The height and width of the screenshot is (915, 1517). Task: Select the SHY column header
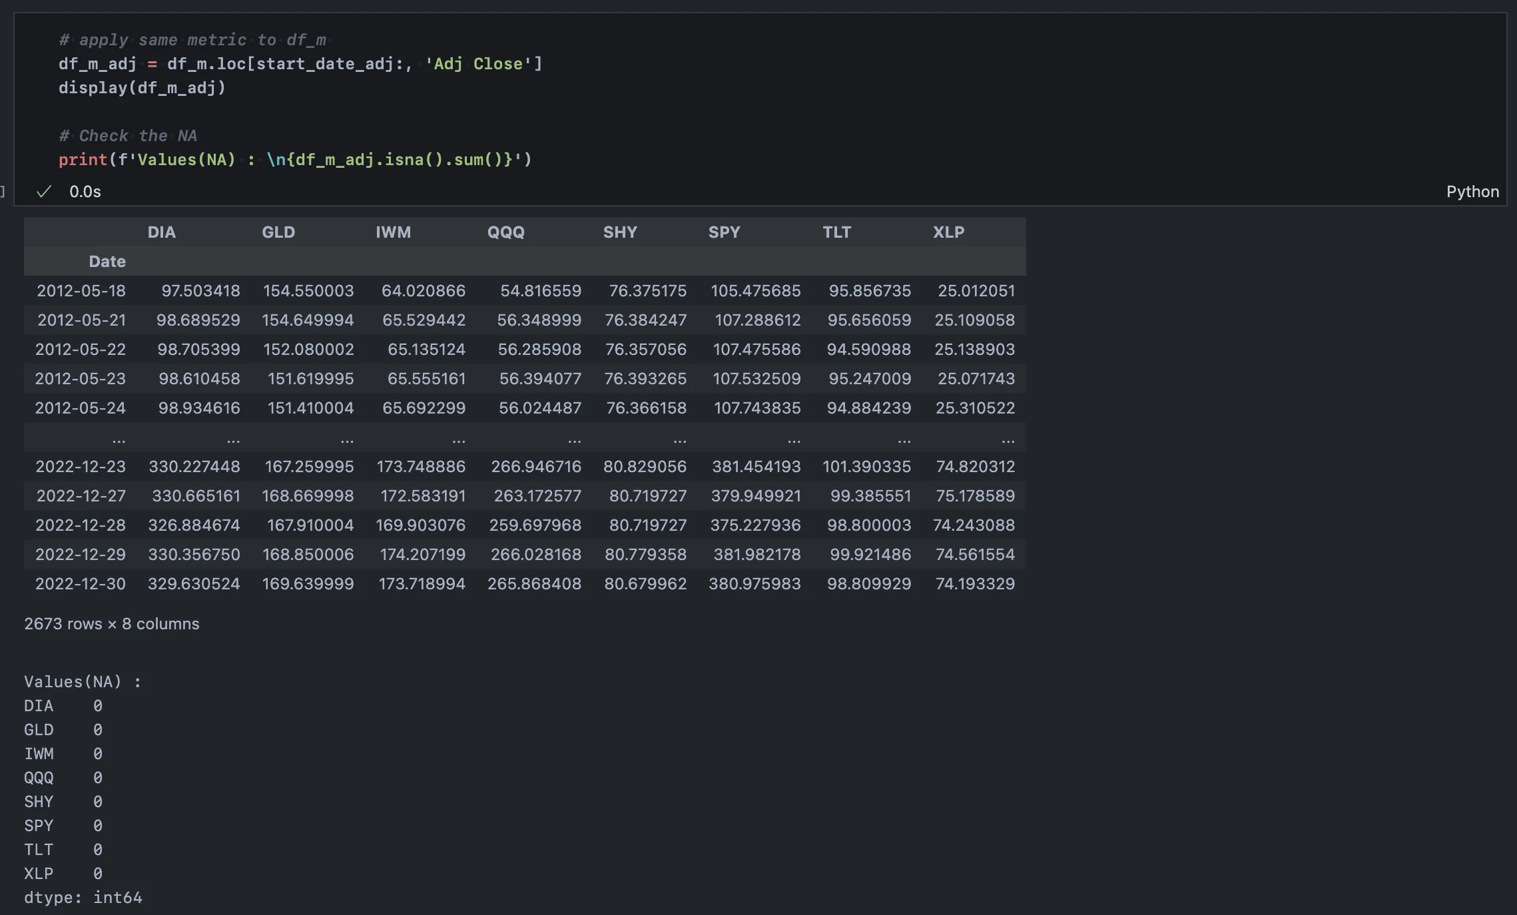(620, 232)
